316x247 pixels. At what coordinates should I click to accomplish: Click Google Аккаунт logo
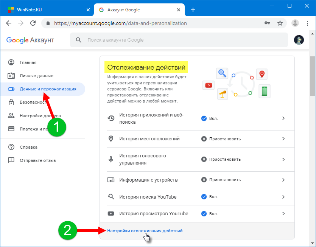pyautogui.click(x=30, y=40)
